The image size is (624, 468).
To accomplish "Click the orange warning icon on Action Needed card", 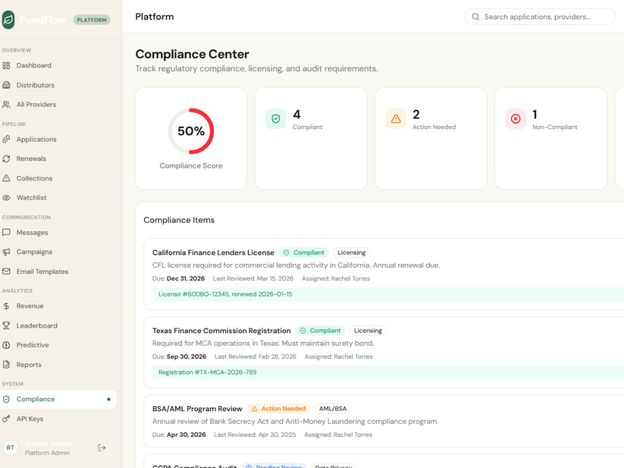I will tap(396, 119).
